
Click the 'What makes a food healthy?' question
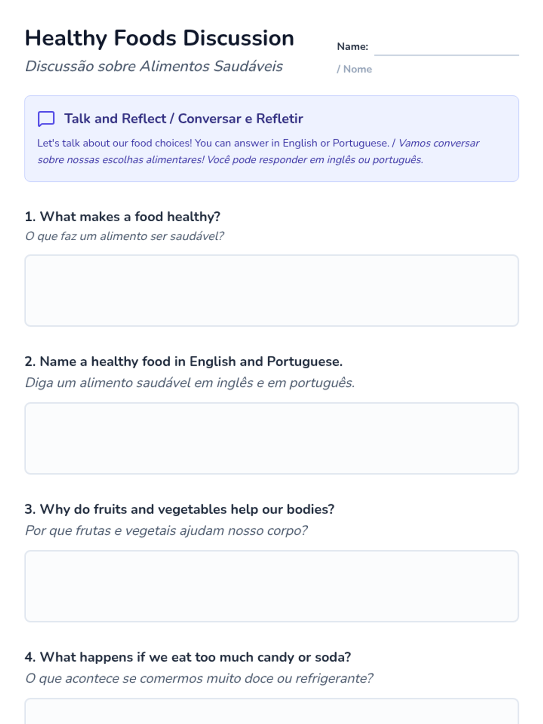tap(123, 217)
